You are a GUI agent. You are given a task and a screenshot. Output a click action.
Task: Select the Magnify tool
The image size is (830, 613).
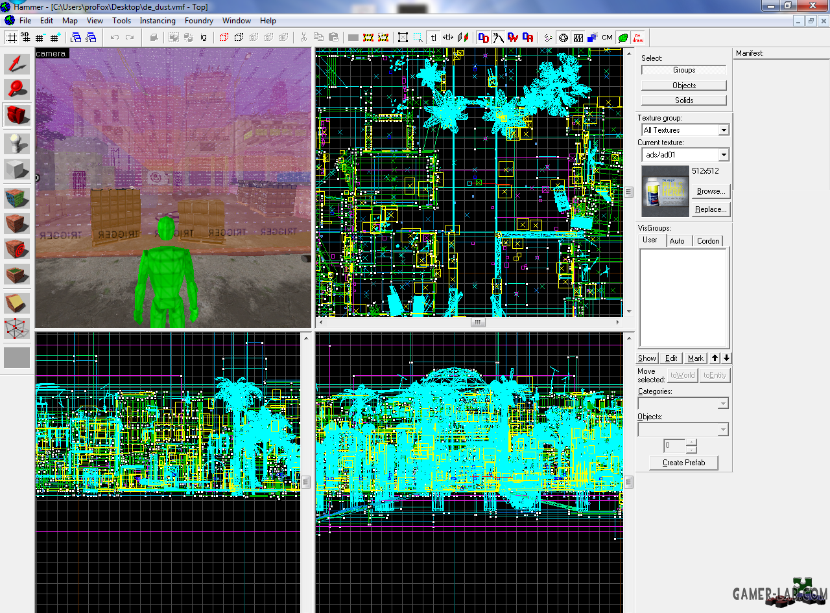[x=17, y=89]
